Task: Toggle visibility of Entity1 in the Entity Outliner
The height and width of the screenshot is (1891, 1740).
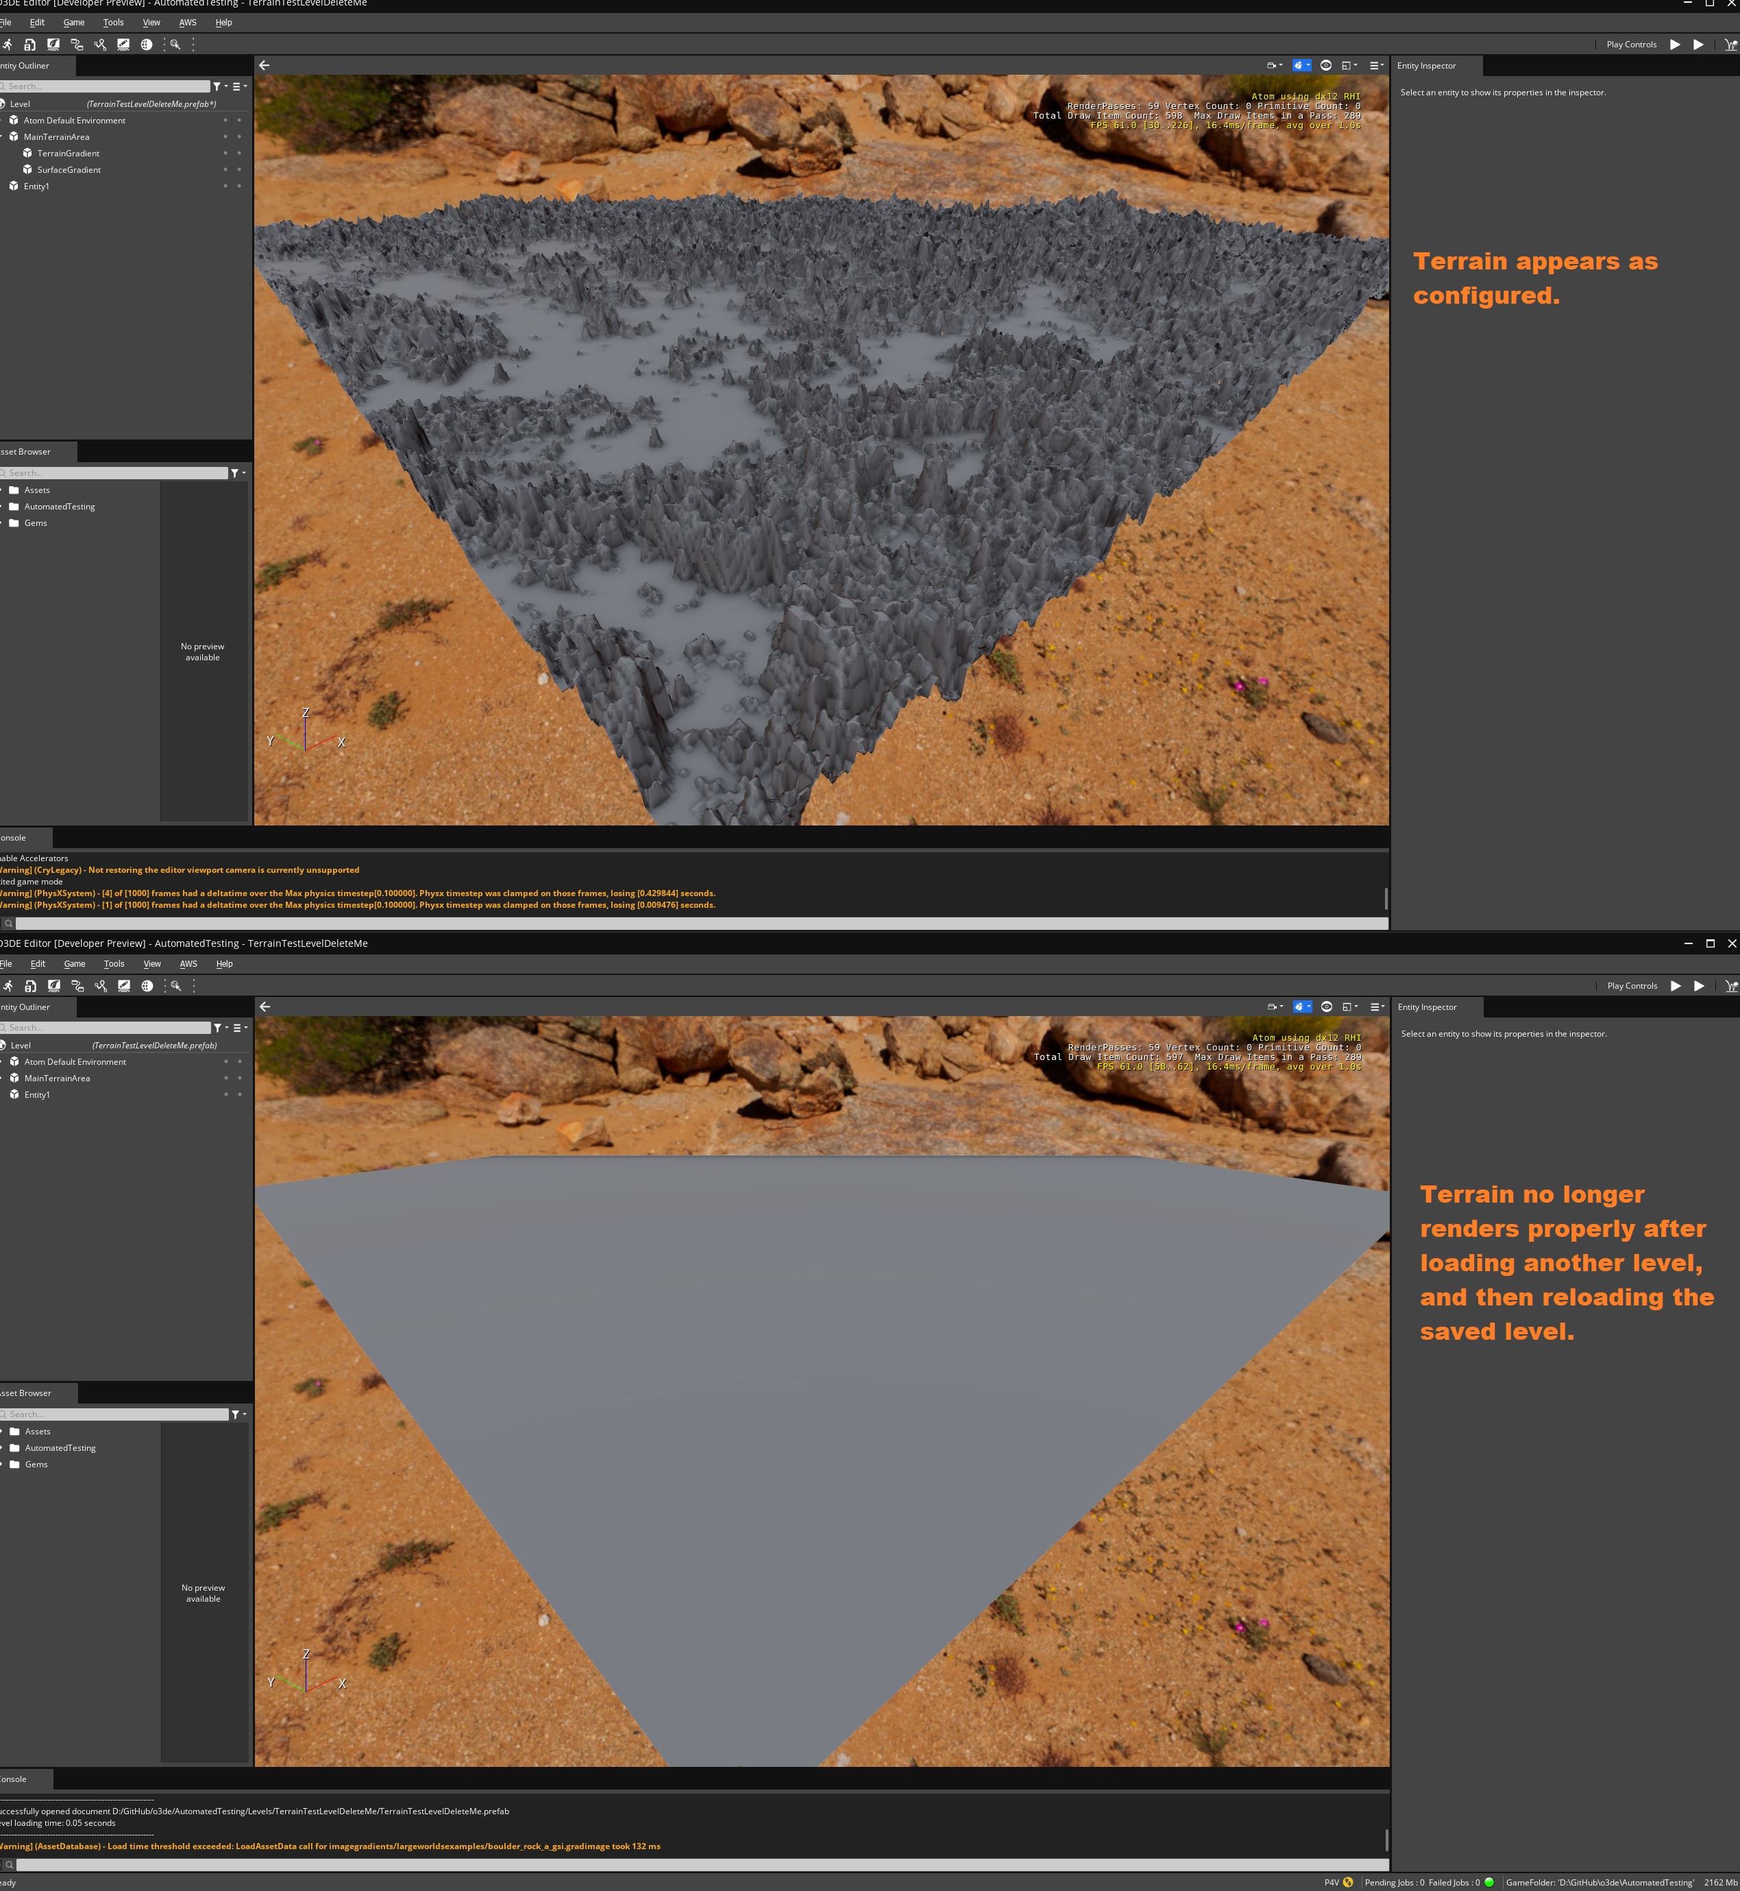Action: [226, 186]
